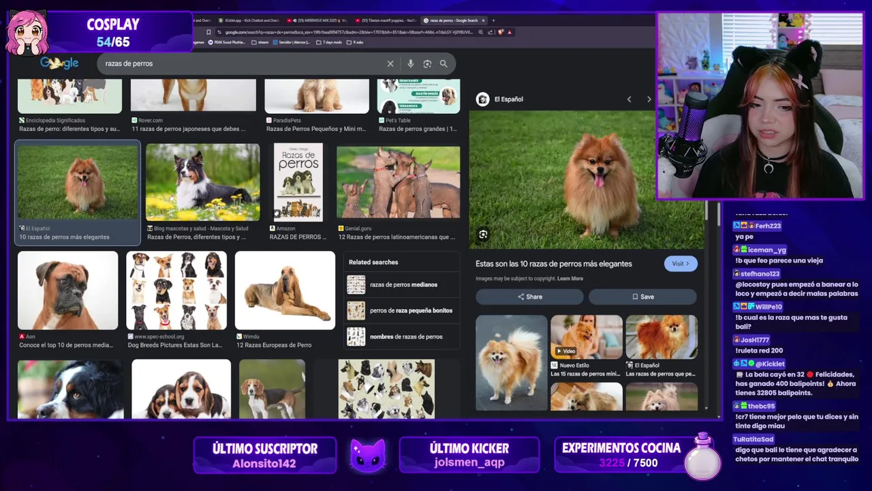Open the orange Pomeranian El Español related image
This screenshot has height=491, width=872.
click(661, 337)
